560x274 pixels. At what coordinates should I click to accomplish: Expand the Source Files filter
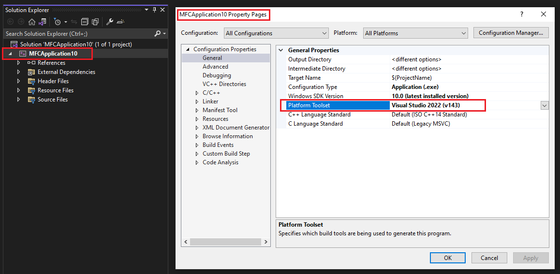(x=18, y=100)
